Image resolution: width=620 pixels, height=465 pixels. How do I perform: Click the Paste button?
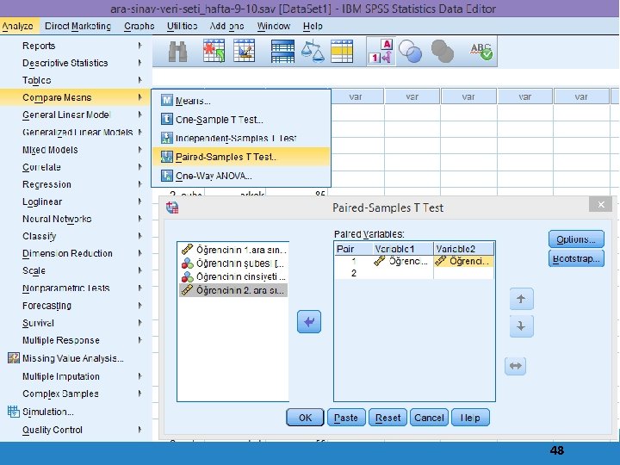tap(346, 418)
